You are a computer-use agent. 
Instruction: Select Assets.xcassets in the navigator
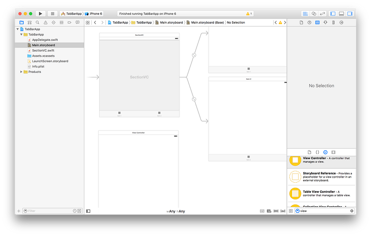(x=43, y=56)
